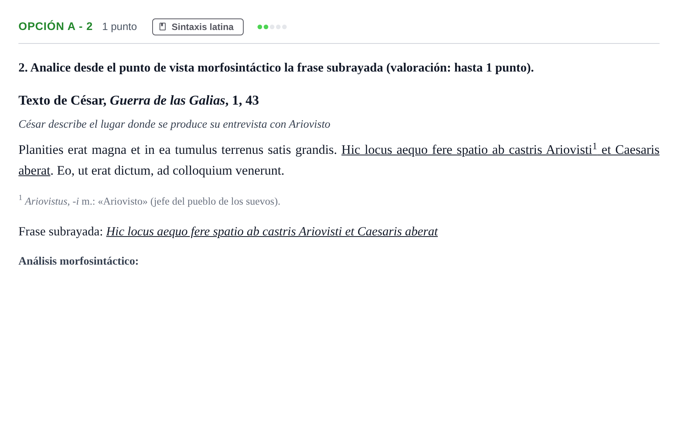Viewport: 678px width, 440px height.
Task: Click the third gray difficulty dot
Action: (272, 27)
